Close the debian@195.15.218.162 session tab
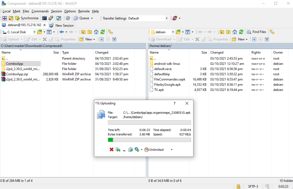 (x=44, y=25)
